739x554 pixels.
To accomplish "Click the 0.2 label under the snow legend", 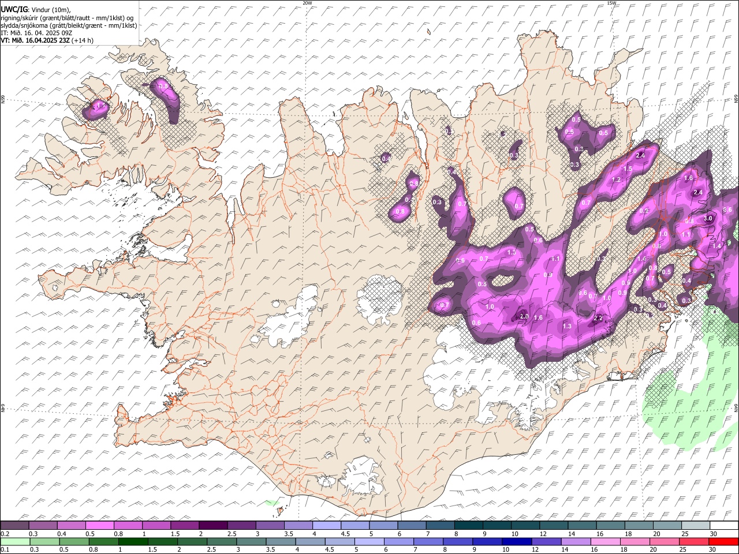I will (x=5, y=534).
